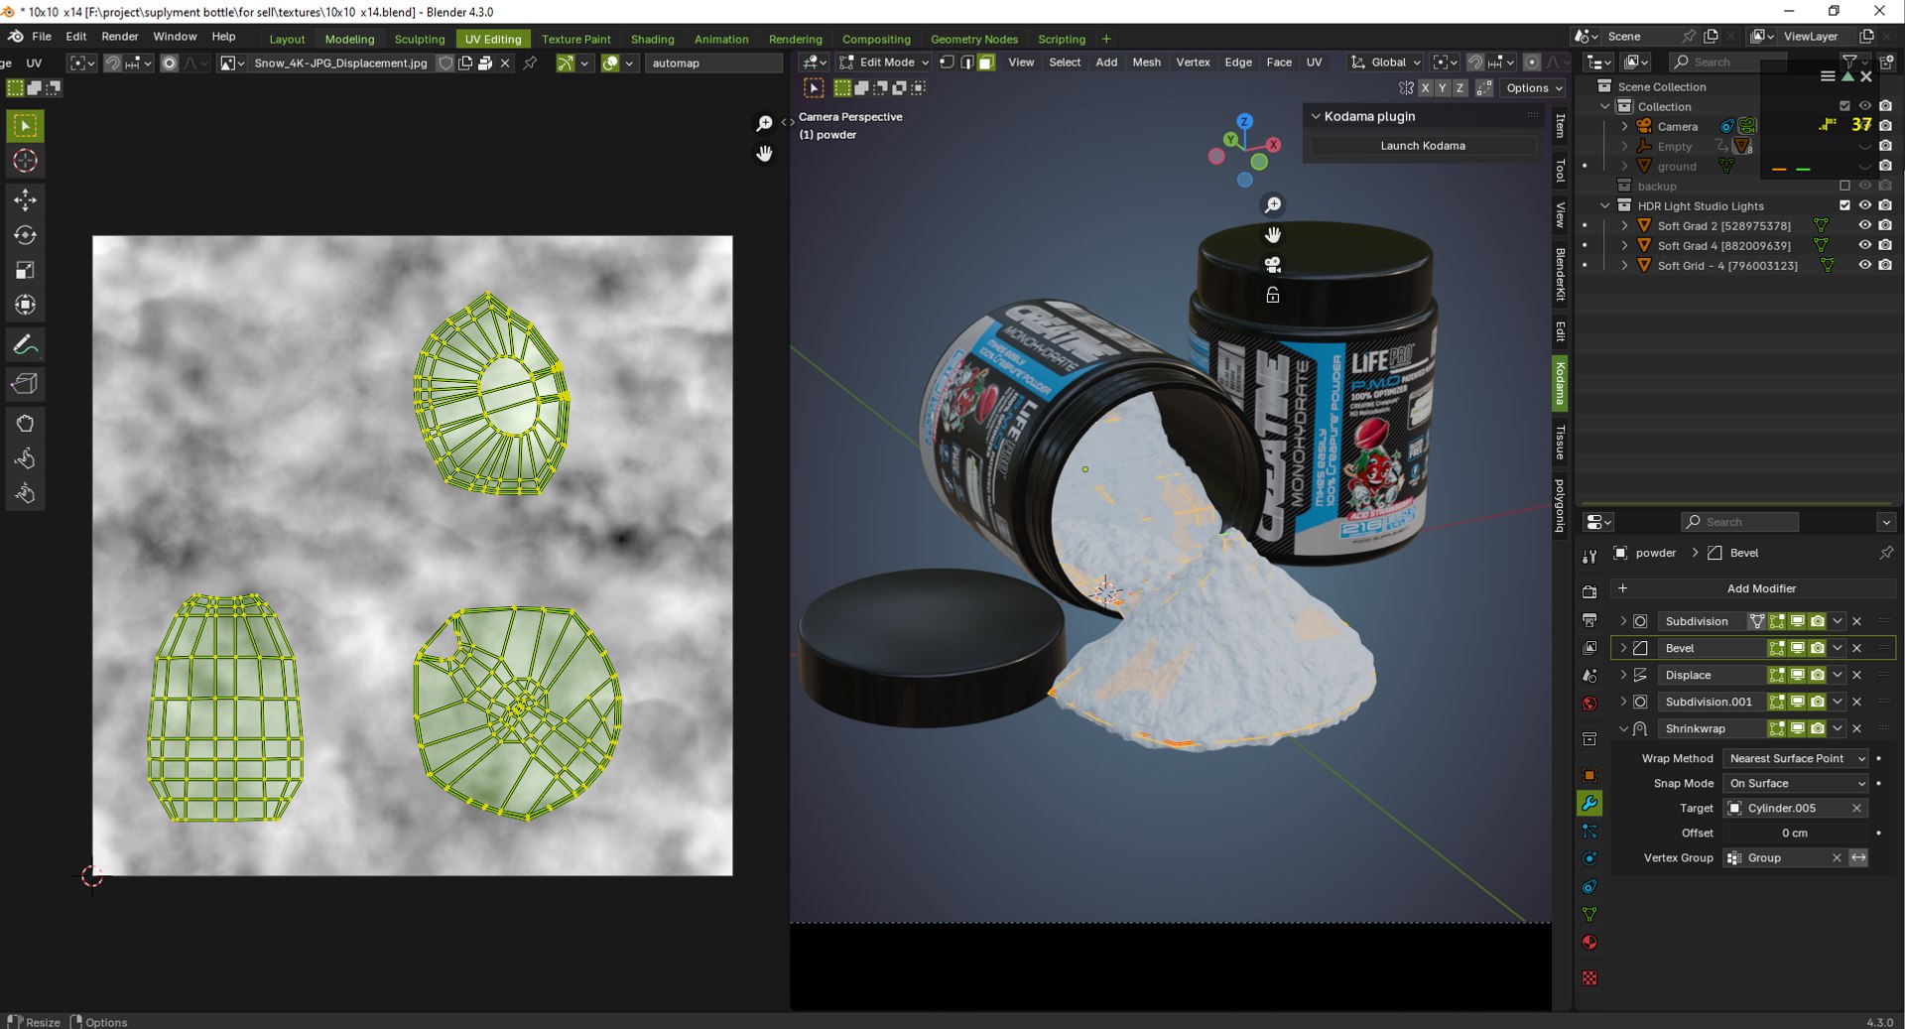The width and height of the screenshot is (1905, 1029).
Task: Open the Object Data properties tab
Action: click(1589, 915)
